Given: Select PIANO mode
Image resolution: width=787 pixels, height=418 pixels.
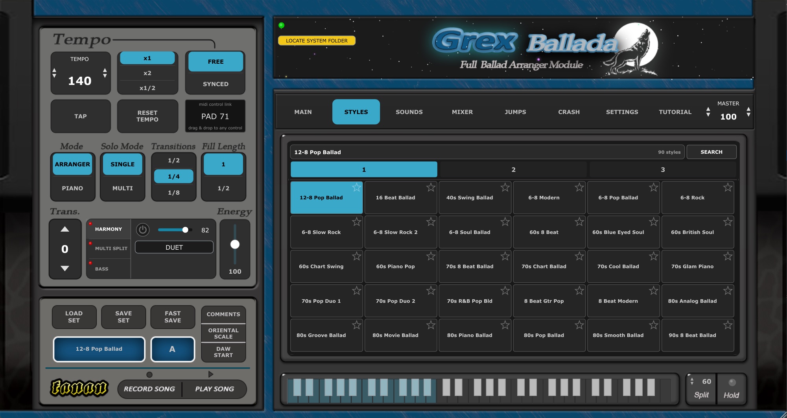Looking at the screenshot, I should click(x=72, y=188).
